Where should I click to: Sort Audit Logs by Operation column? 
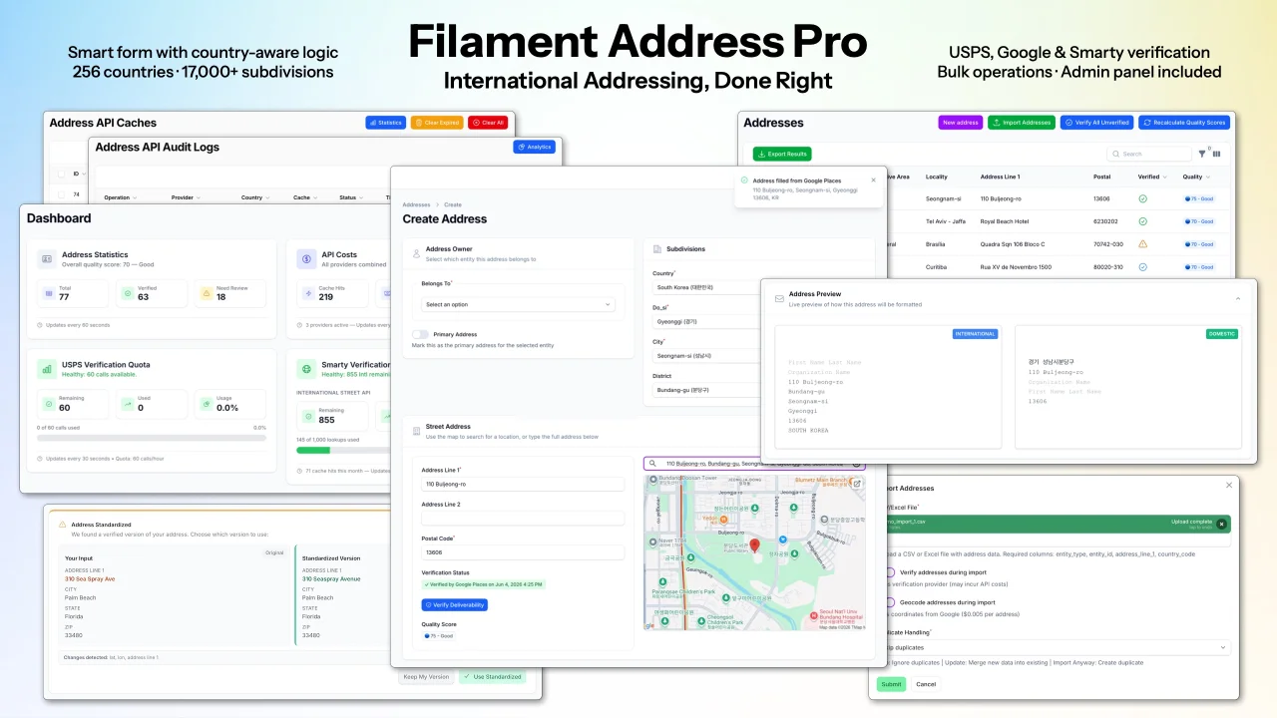(x=121, y=197)
